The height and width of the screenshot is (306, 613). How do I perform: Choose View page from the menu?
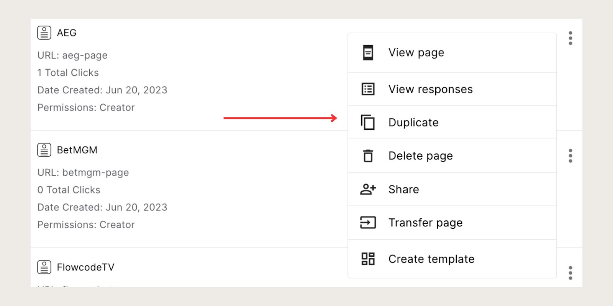[x=452, y=53]
